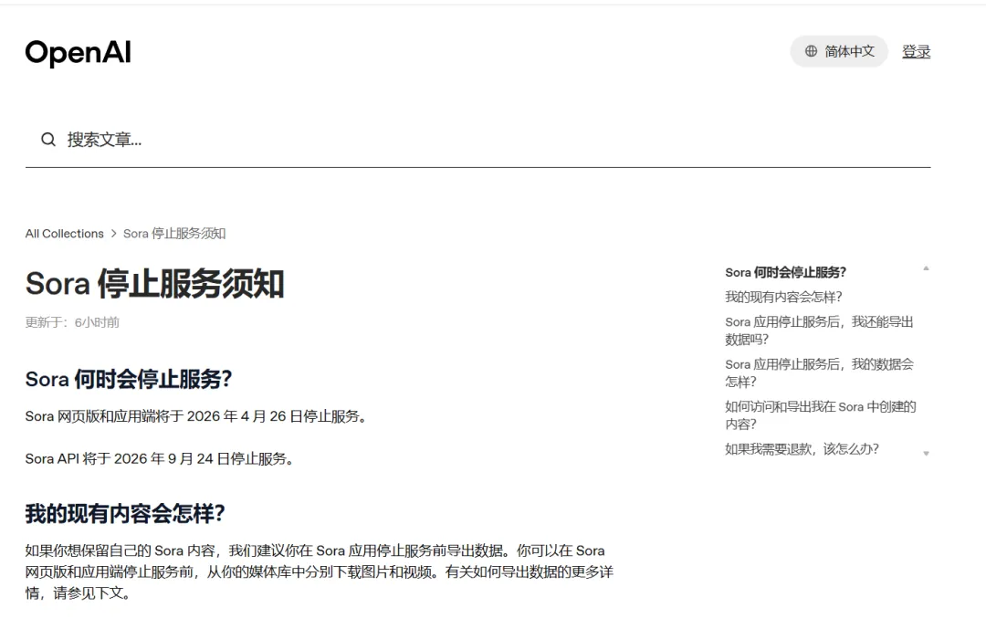Click the OpenAI logo

coord(78,53)
